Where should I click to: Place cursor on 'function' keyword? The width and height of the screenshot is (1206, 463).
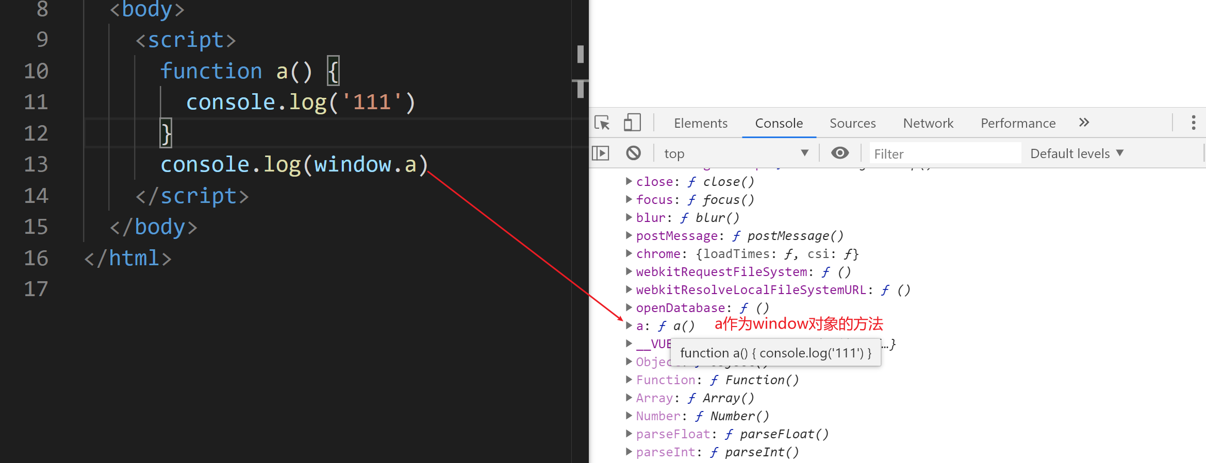coord(211,71)
